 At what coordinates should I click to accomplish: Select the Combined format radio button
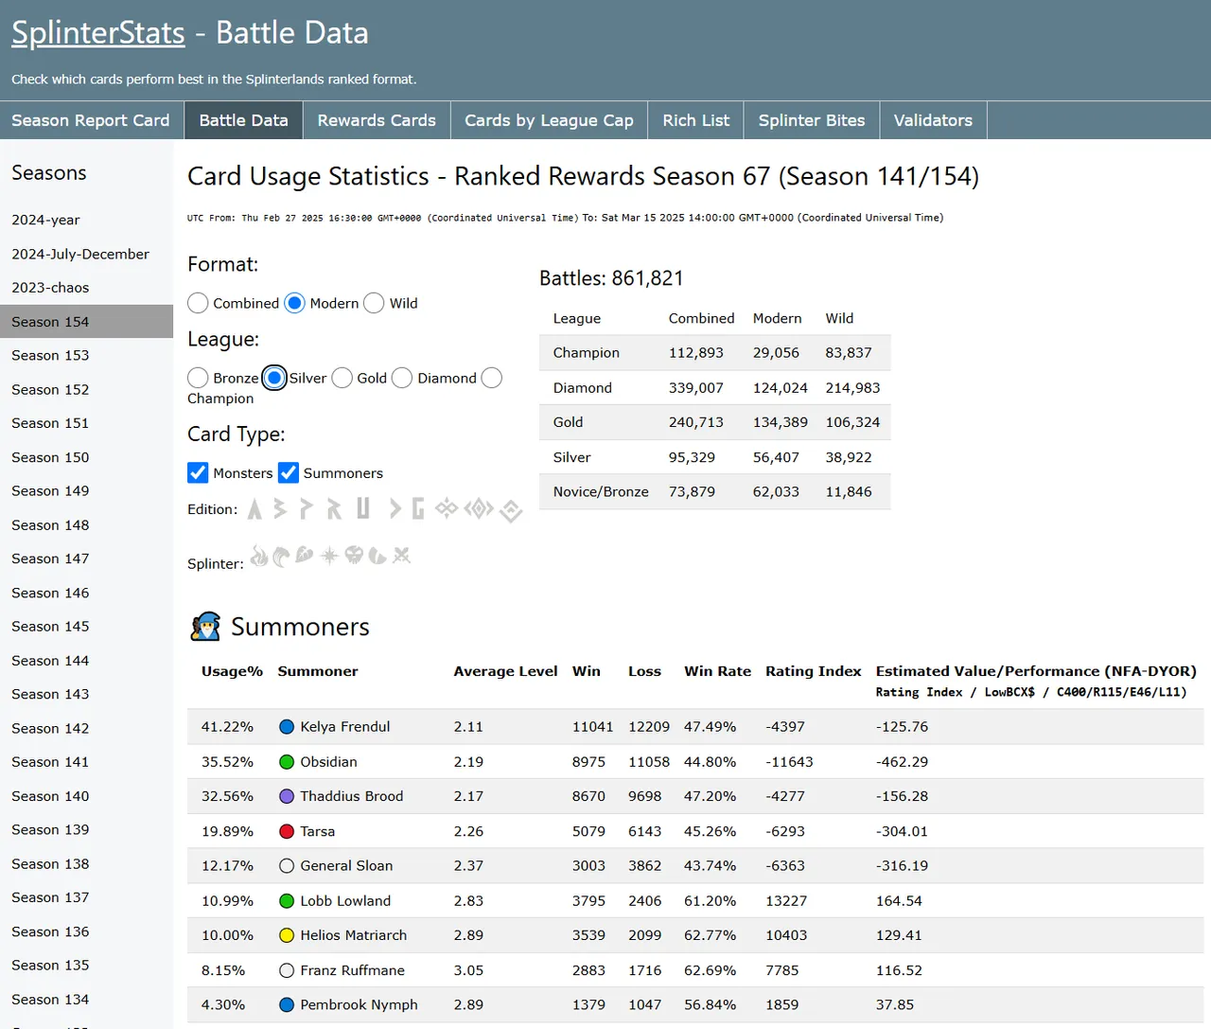[x=198, y=303]
